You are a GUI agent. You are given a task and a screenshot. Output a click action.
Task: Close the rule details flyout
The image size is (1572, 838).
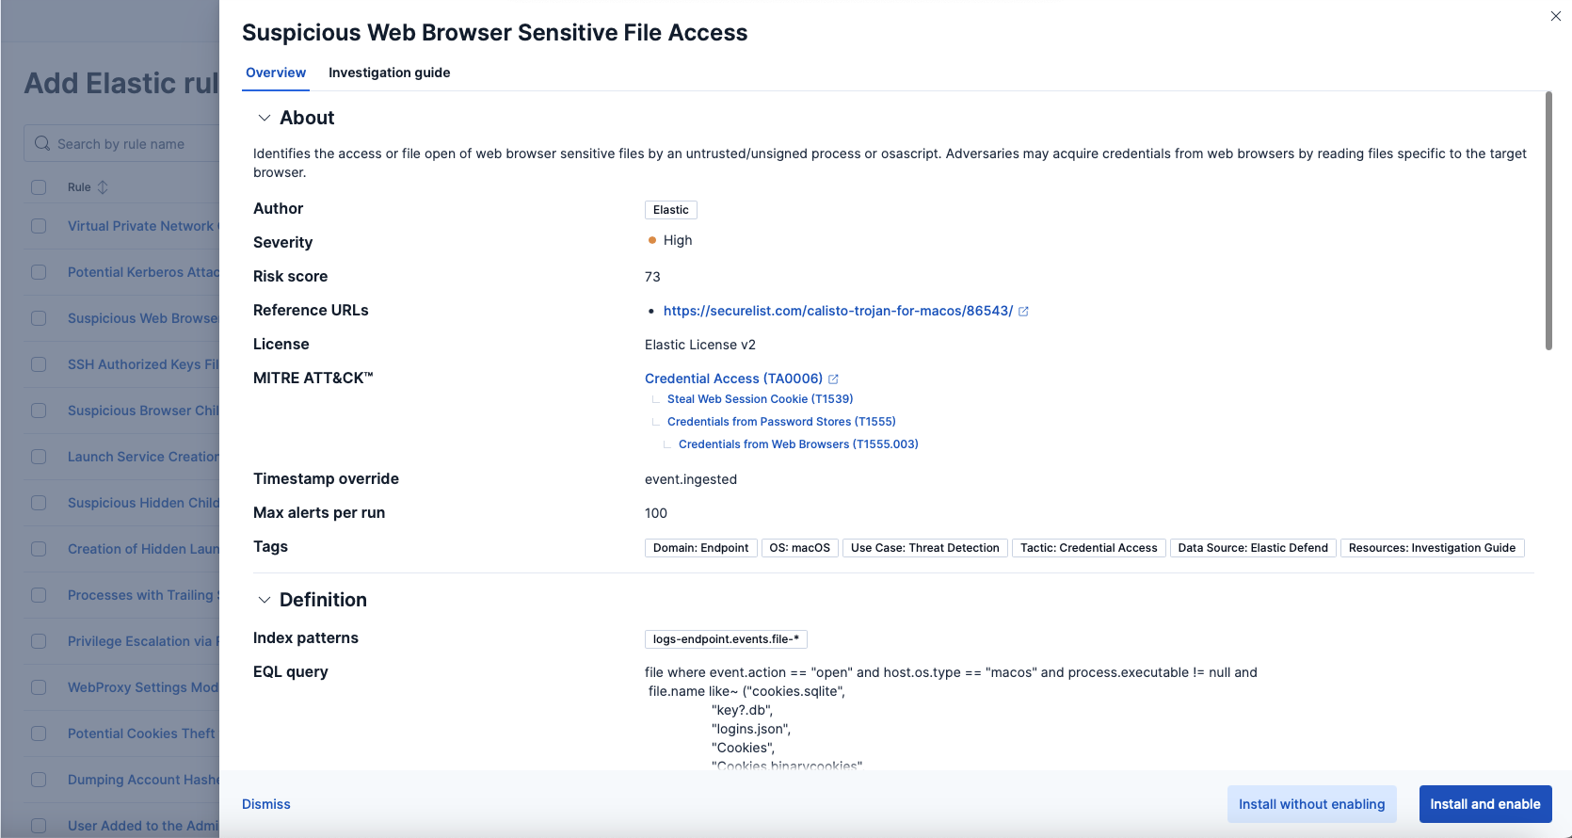click(x=1555, y=16)
